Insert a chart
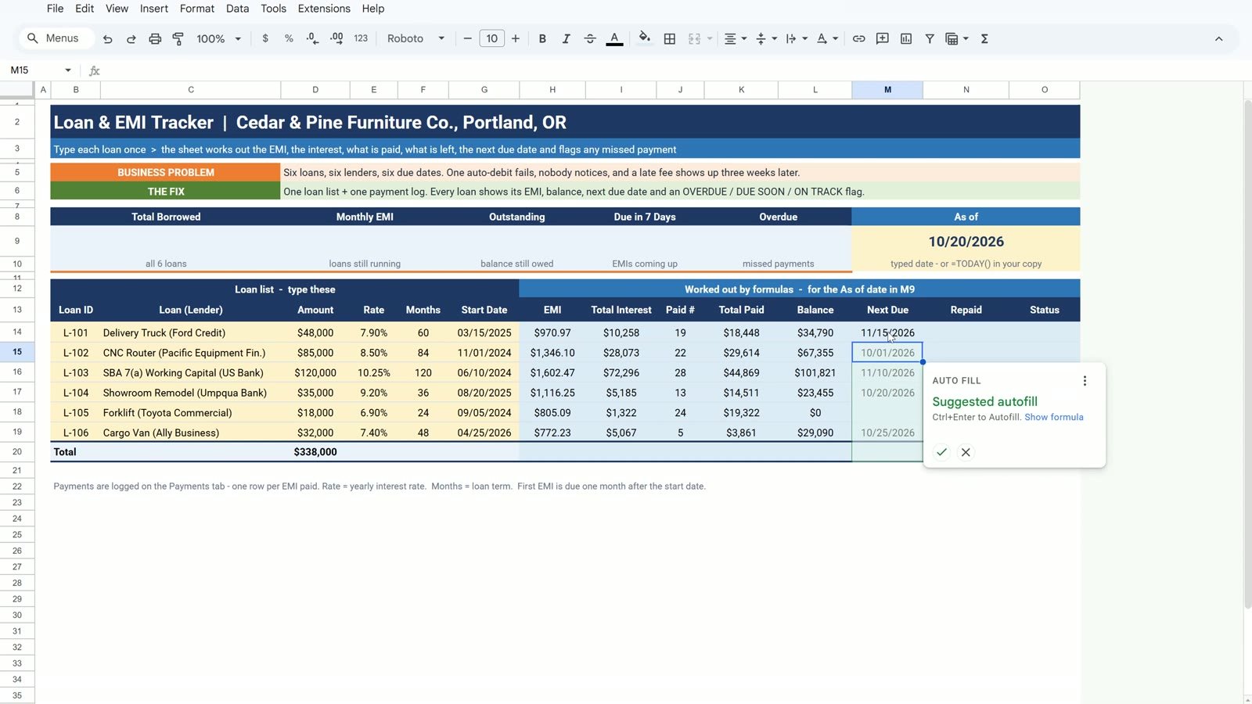 coord(906,38)
